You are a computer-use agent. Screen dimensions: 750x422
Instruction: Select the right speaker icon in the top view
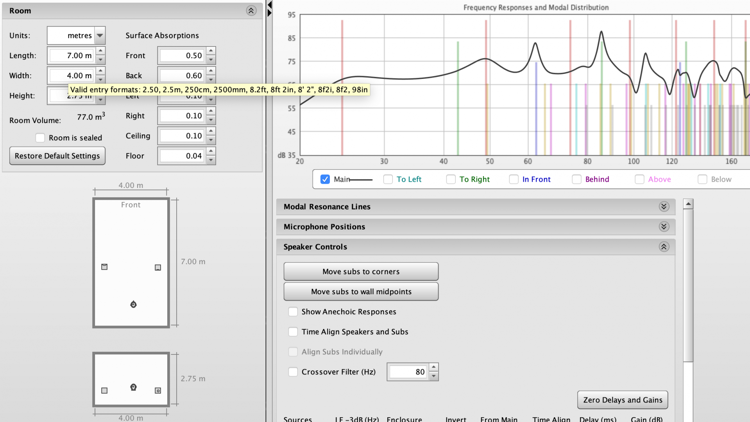tap(158, 268)
